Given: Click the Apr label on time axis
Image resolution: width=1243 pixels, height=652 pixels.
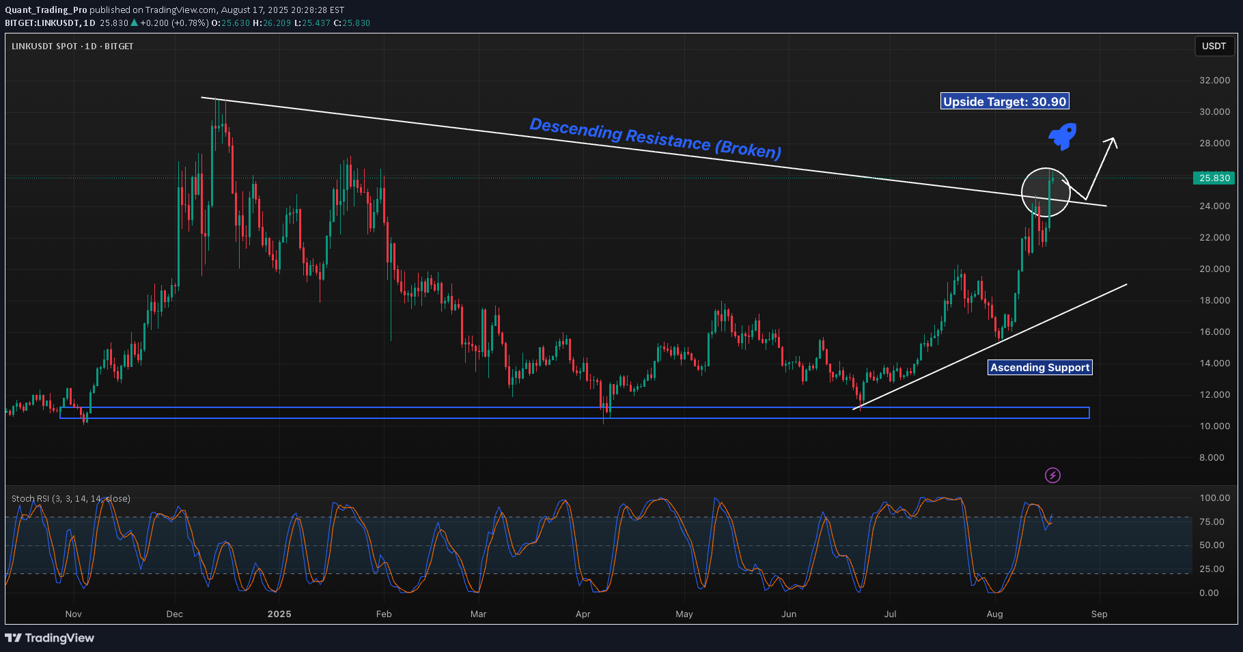Looking at the screenshot, I should (x=583, y=614).
